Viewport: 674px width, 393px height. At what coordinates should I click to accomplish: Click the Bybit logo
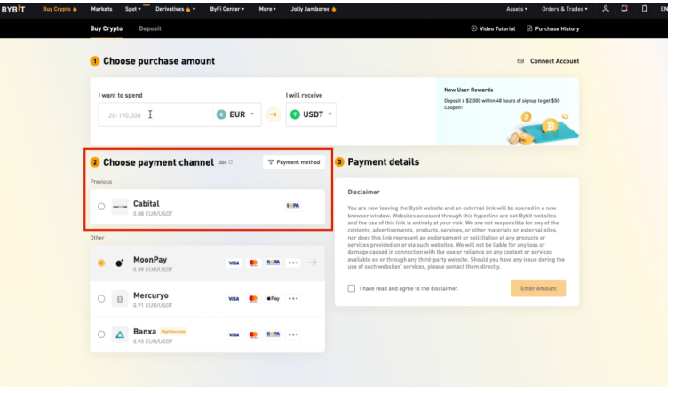(x=13, y=9)
